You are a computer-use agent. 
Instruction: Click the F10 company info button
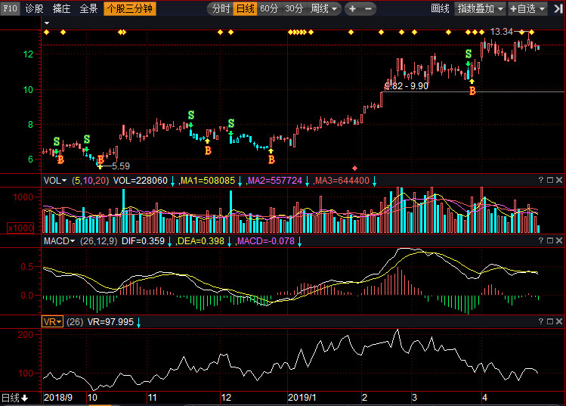point(9,9)
